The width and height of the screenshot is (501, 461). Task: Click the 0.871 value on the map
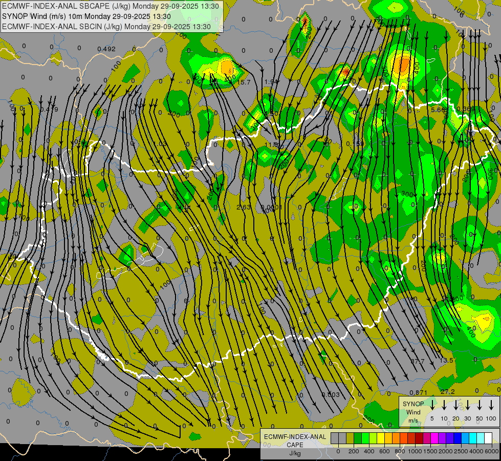pyautogui.click(x=419, y=393)
